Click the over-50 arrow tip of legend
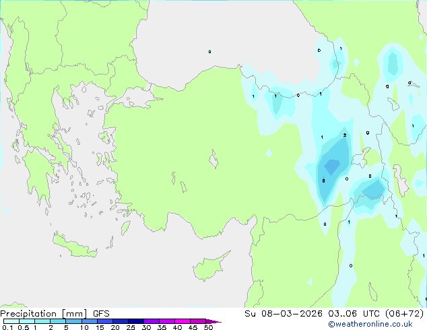Viewport: 427px width, 330px height. point(213,321)
